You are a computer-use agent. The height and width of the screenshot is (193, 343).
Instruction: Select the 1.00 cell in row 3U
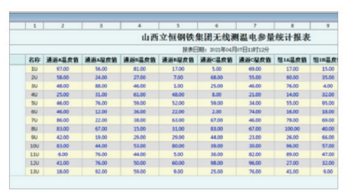[178, 86]
